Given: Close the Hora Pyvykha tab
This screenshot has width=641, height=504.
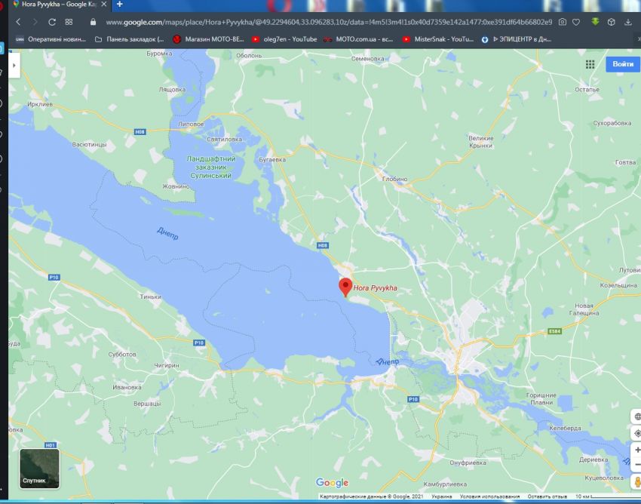Looking at the screenshot, I should coord(104,4).
